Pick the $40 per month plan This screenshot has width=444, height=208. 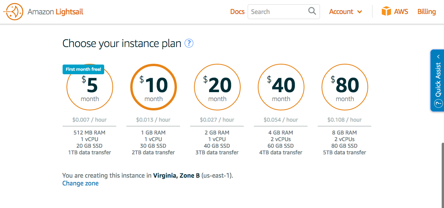point(281,87)
